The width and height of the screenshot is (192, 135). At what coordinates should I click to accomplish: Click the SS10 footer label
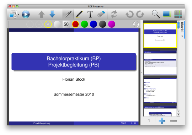123,123
